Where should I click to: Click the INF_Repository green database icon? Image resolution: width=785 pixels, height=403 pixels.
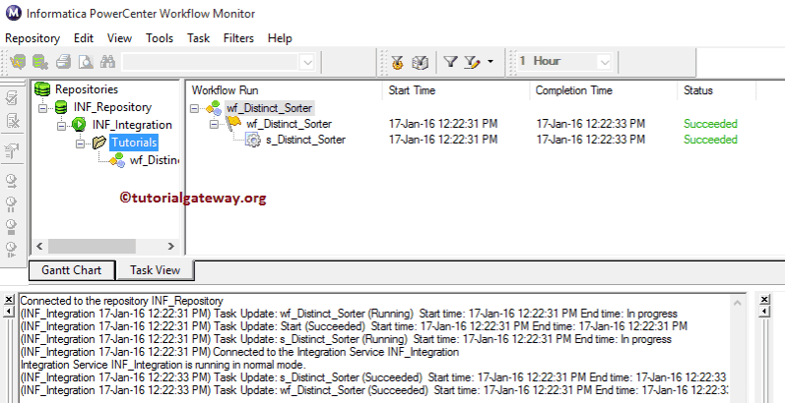[x=61, y=107]
